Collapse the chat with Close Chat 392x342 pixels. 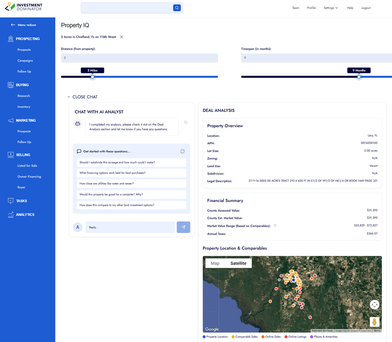82,97
